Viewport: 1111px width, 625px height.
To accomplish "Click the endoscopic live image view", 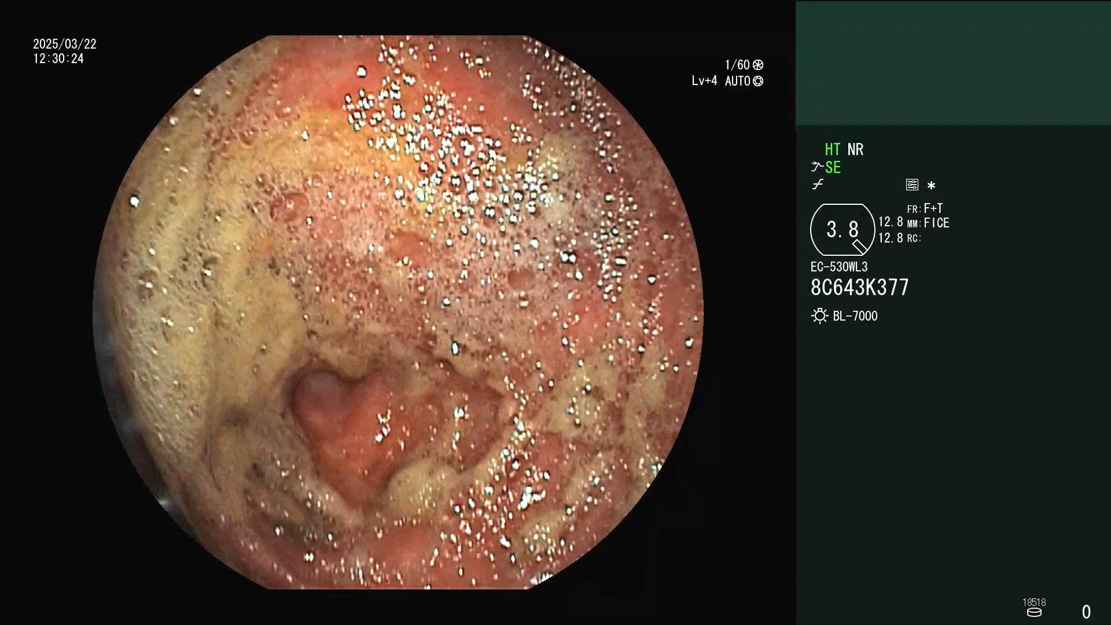I will click(x=398, y=312).
